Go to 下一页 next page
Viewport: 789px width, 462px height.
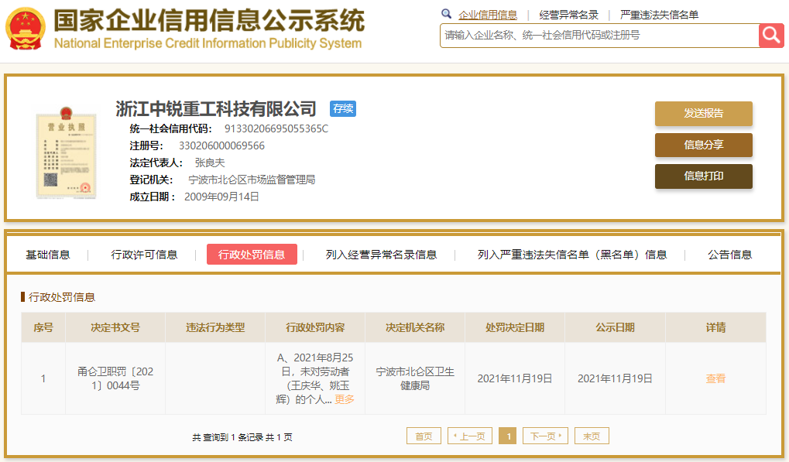tap(545, 436)
